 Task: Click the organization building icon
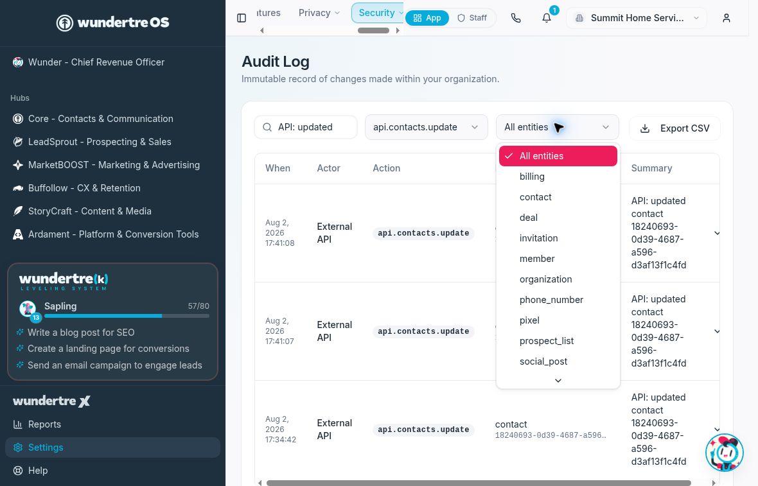(579, 18)
